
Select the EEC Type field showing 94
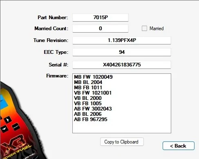coord(122,52)
